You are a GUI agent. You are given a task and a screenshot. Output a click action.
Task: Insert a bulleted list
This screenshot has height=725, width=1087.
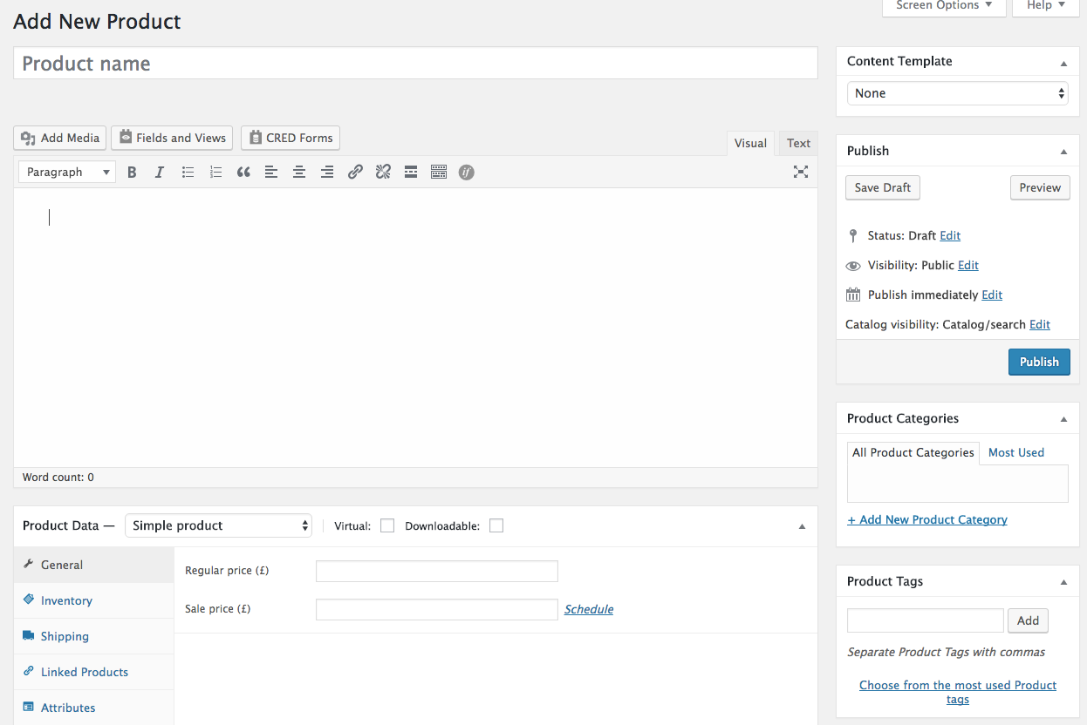188,173
